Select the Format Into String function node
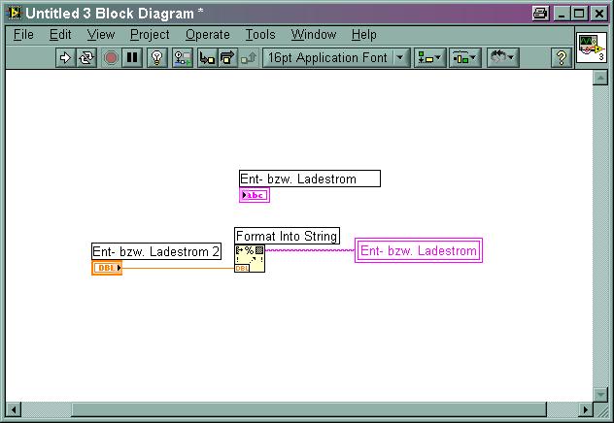 click(x=250, y=258)
